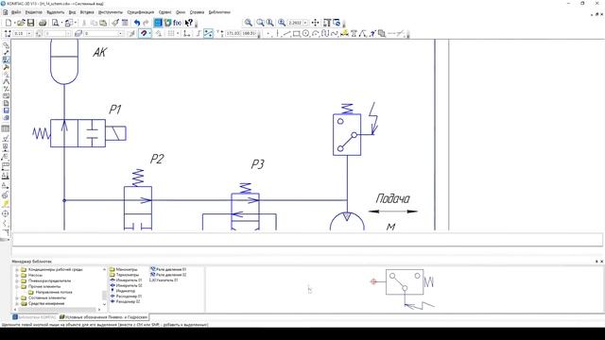The width and height of the screenshot is (605, 340).
Task: Toggle the magnet snapping button
Action: (x=144, y=34)
